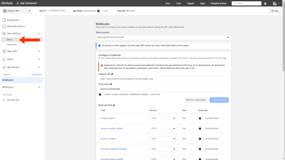Viewport: 285px width, 160px height.
Task: Click the Verify and save button
Action: [219, 100]
